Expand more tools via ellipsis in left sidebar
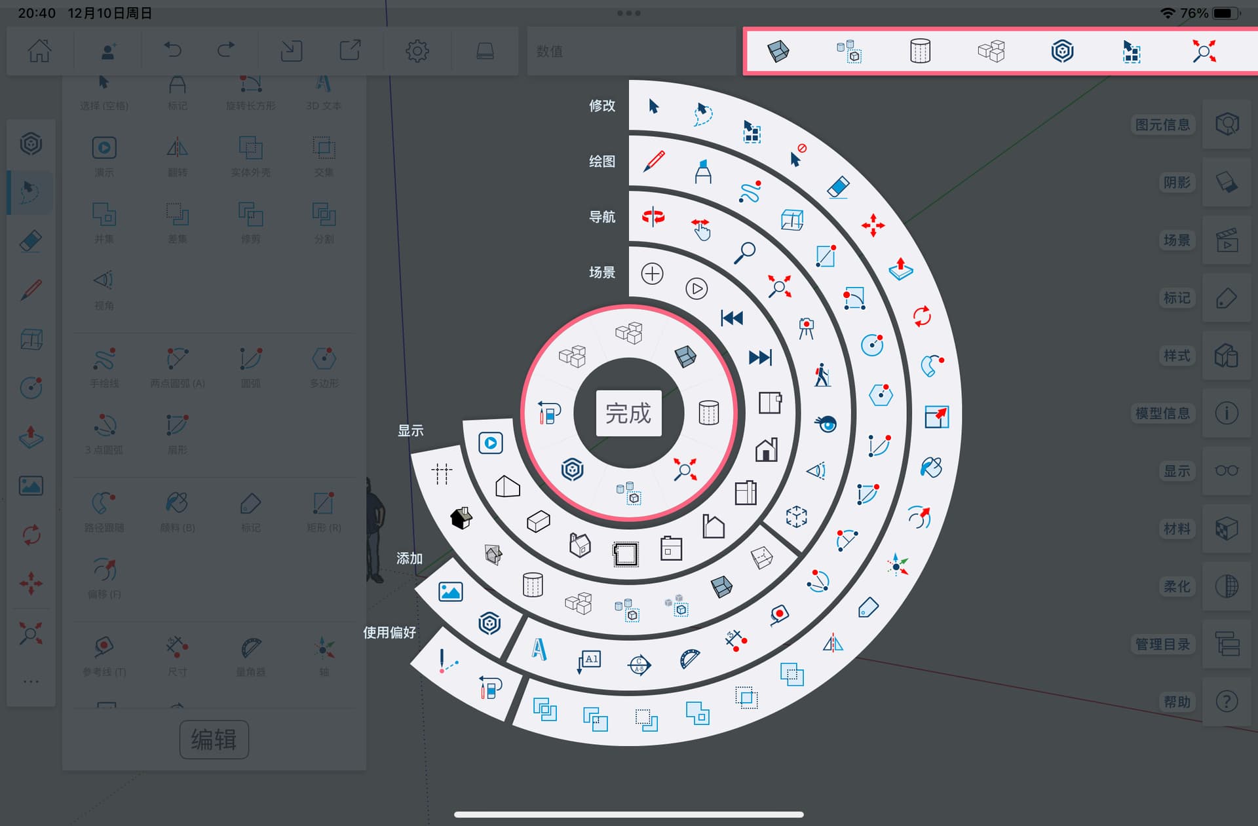 tap(30, 681)
